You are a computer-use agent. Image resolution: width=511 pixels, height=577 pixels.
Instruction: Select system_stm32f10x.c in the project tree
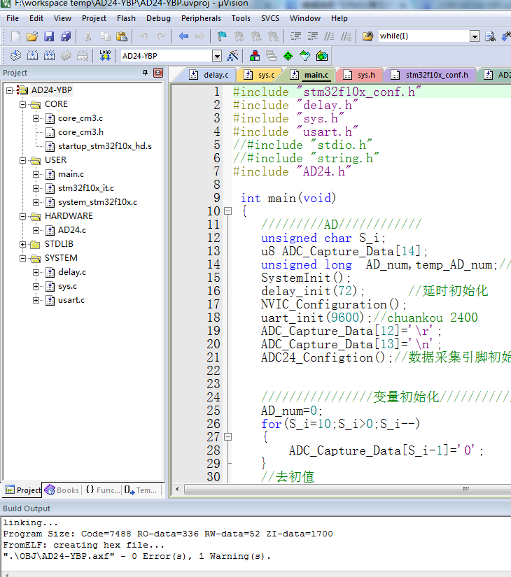97,202
